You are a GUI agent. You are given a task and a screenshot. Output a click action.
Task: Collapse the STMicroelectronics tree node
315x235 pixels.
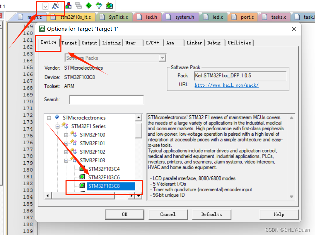(x=49, y=118)
